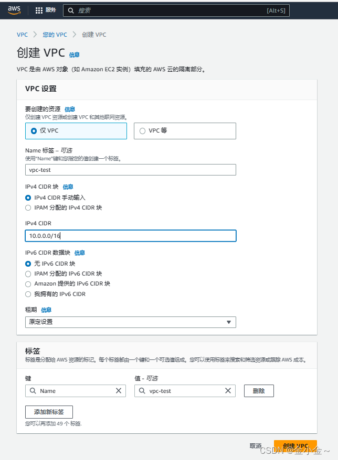Click the IPv4 CIDR input showing 10.0.0.0/16
This screenshot has height=460, width=338.
130,235
